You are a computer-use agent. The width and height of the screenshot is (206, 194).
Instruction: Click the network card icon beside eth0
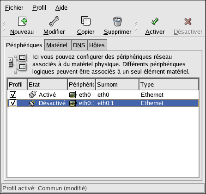73,95
